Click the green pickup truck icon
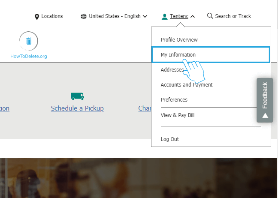This screenshot has width=278, height=198. [77, 96]
